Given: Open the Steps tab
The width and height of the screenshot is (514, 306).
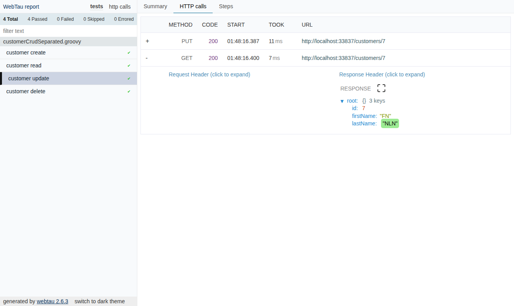Looking at the screenshot, I should coord(226,6).
